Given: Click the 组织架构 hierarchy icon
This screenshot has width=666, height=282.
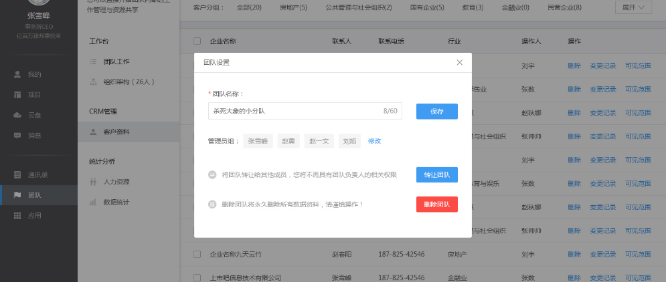Looking at the screenshot, I should 93,82.
